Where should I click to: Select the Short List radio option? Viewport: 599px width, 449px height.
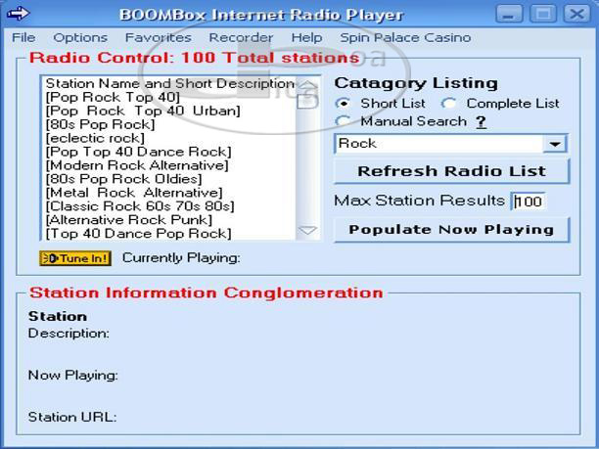pos(344,104)
